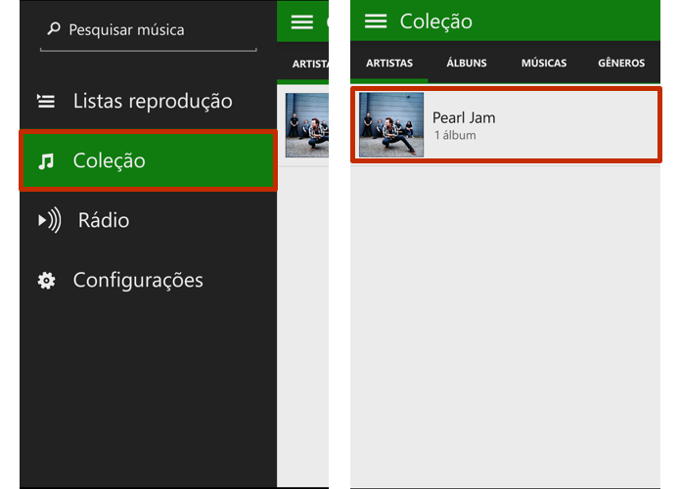Open hamburger menu beside Coleção title
The width and height of the screenshot is (680, 489).
coord(376,21)
